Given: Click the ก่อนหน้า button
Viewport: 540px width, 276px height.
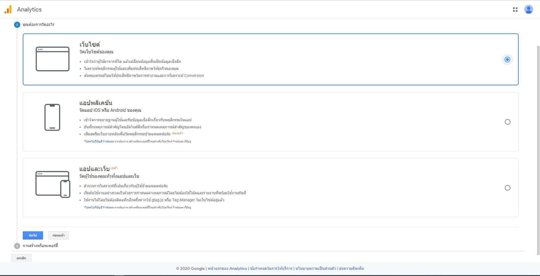Looking at the screenshot, I should click(x=58, y=235).
